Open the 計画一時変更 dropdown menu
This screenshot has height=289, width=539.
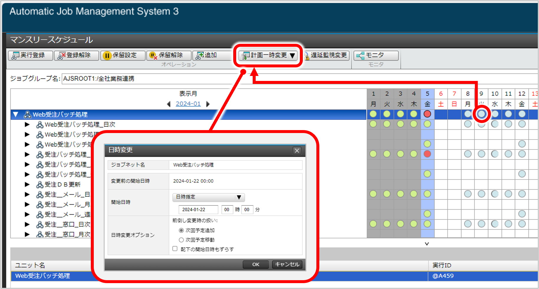(x=268, y=55)
